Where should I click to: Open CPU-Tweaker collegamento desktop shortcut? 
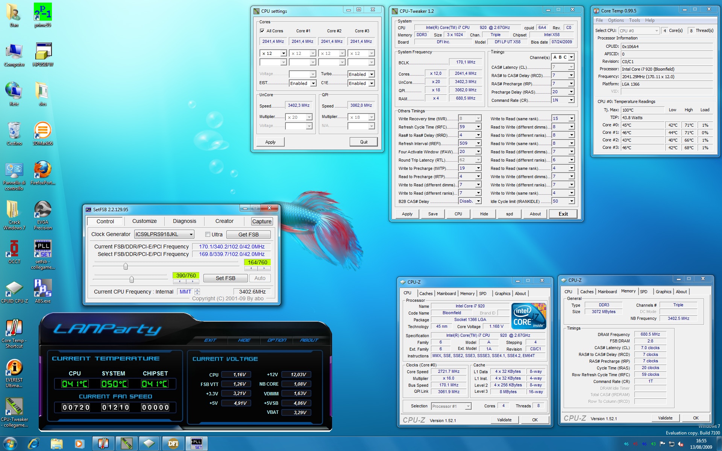[14, 412]
